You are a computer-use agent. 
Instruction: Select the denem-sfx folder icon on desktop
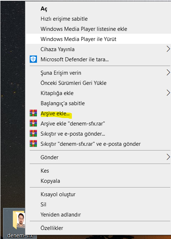(x=18, y=220)
